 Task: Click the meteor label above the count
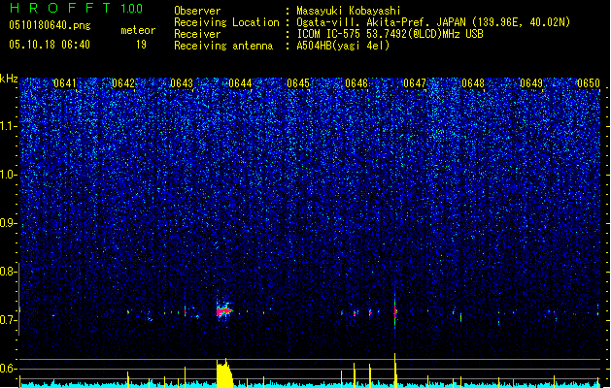(138, 30)
